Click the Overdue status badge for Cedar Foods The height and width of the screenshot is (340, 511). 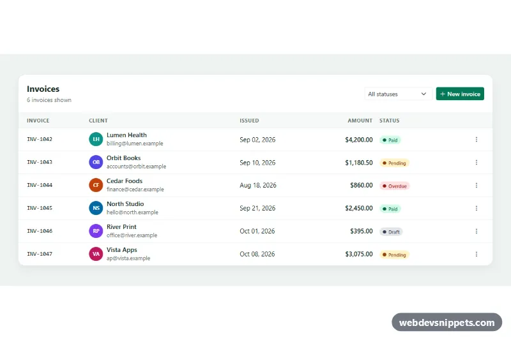(395, 186)
